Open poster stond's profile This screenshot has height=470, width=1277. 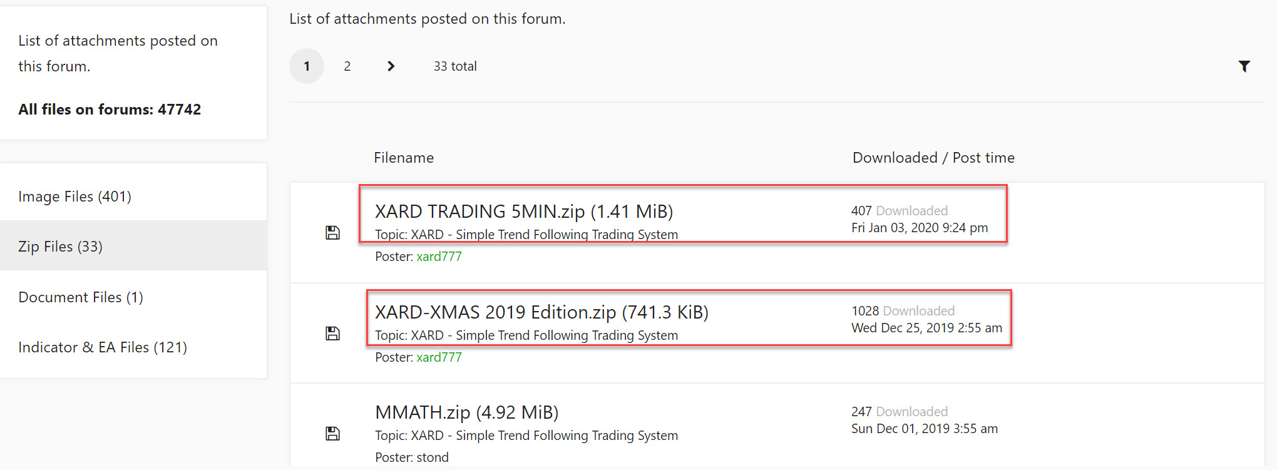(433, 457)
